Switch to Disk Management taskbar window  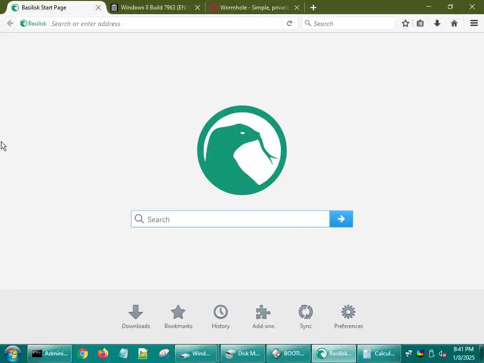pos(242,354)
